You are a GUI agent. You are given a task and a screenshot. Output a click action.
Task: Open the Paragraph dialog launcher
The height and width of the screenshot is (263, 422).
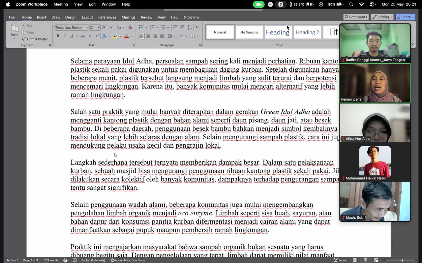[x=200, y=45]
